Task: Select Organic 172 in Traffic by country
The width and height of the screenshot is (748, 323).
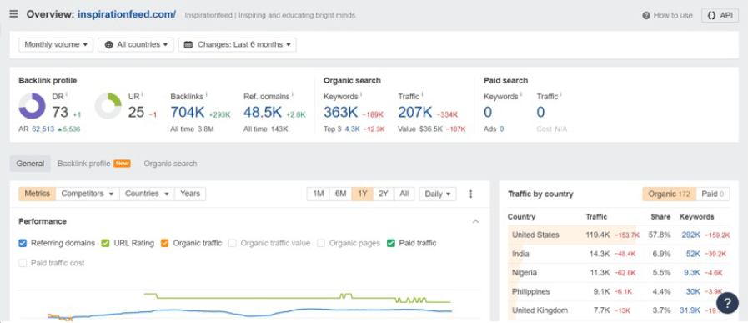Action: point(670,194)
